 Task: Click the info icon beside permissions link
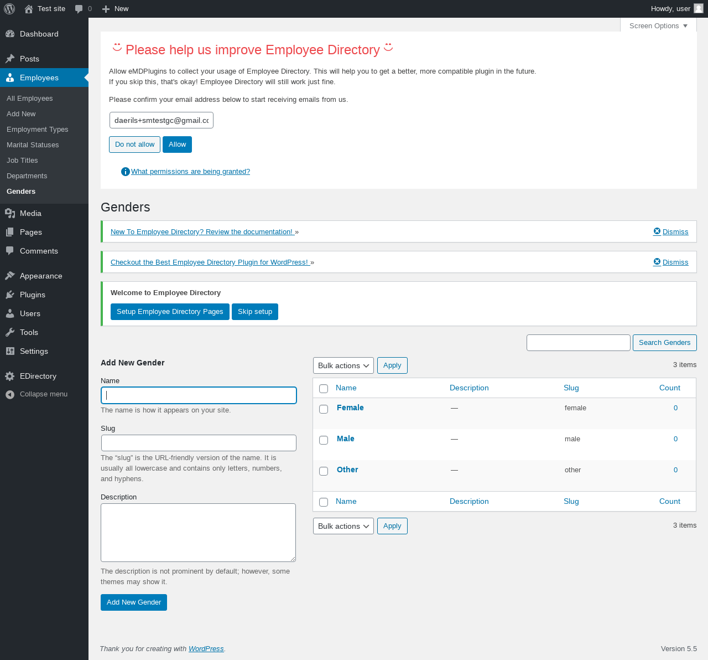(126, 172)
